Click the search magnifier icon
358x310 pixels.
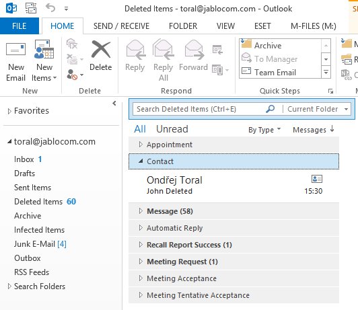pos(270,109)
